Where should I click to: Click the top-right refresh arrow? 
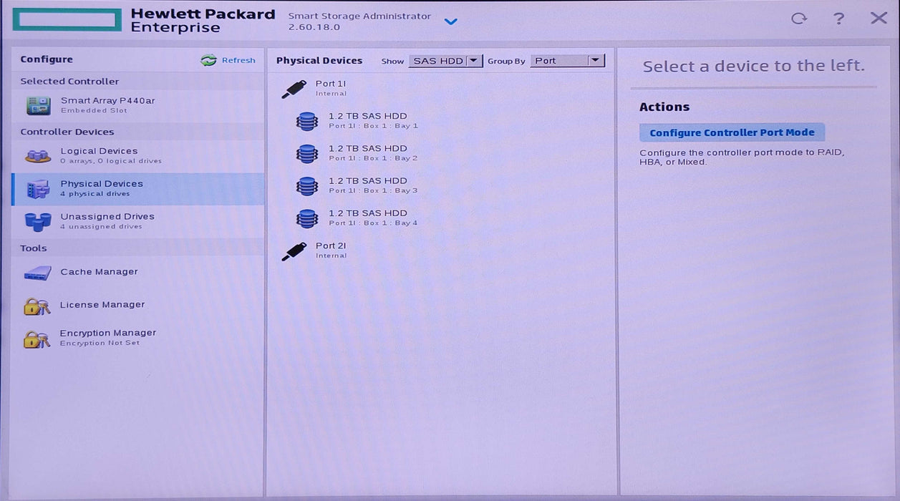pos(799,19)
